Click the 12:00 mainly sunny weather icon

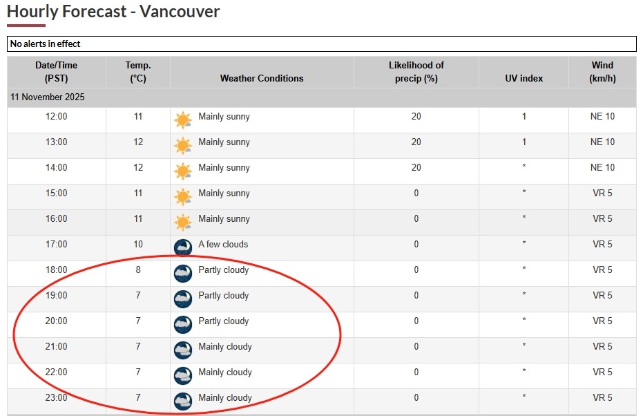pos(183,120)
